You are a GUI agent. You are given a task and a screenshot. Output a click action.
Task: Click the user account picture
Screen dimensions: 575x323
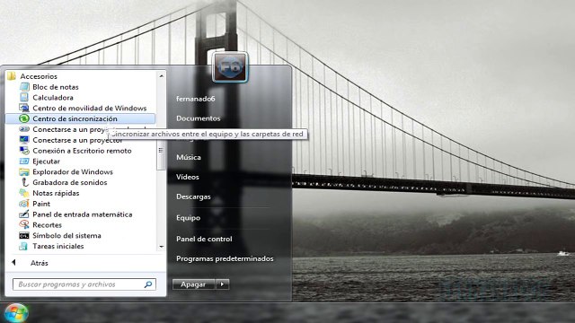230,67
